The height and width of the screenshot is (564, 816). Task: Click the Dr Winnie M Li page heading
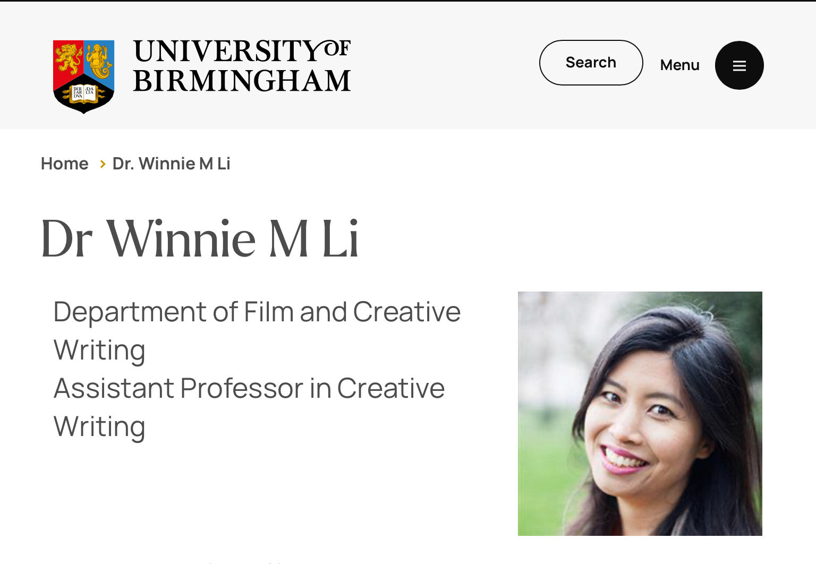click(x=200, y=239)
